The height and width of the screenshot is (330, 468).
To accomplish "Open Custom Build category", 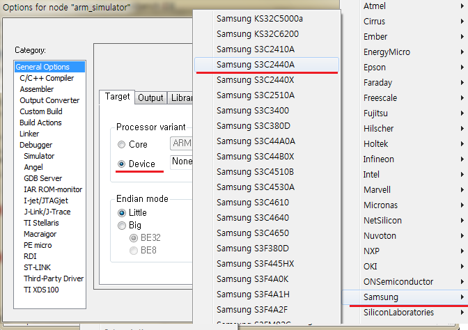I will [41, 111].
